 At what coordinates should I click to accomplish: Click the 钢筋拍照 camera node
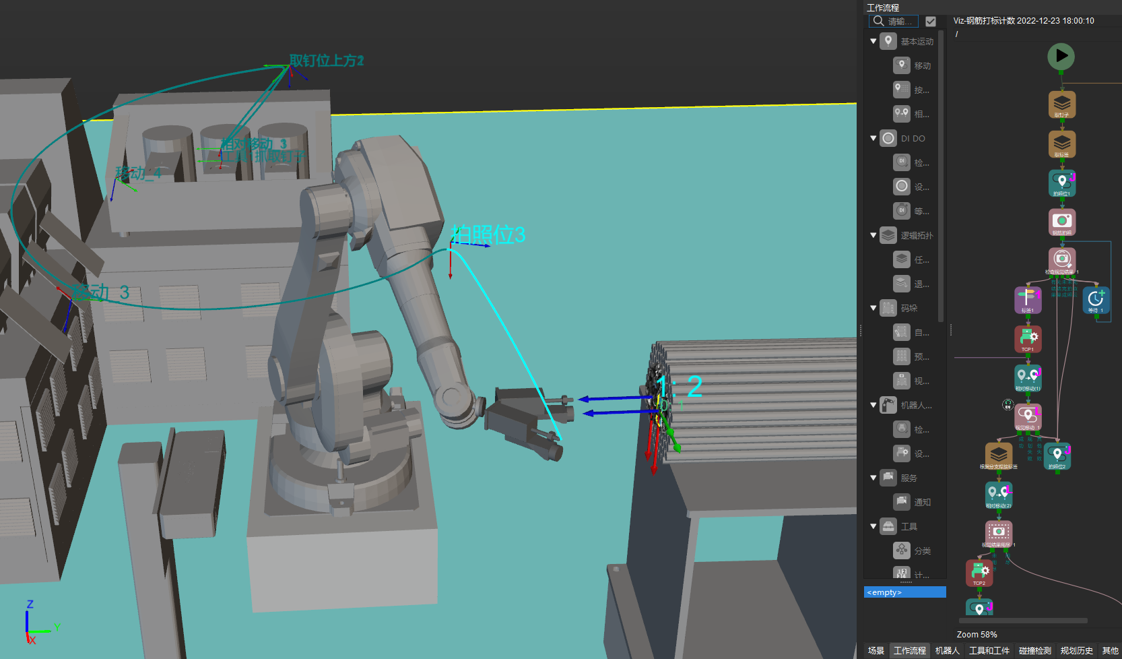(1061, 221)
